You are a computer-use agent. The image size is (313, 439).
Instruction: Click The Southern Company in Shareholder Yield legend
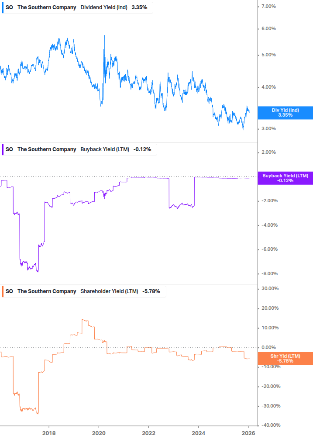pos(47,291)
